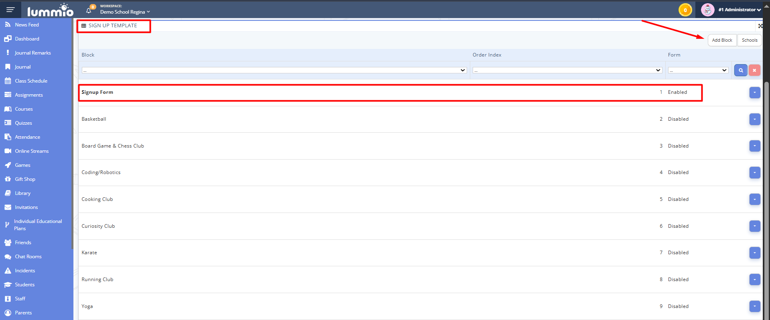
Task: Click the Gift Shop gift icon
Action: pos(8,179)
